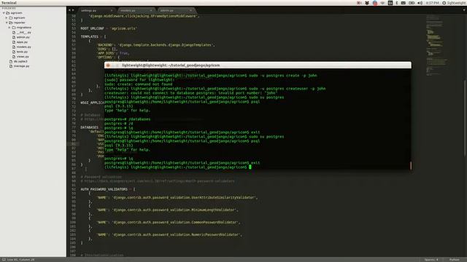467x262 pixels.
Task: Open the mail indicator icon
Action: [404, 3]
